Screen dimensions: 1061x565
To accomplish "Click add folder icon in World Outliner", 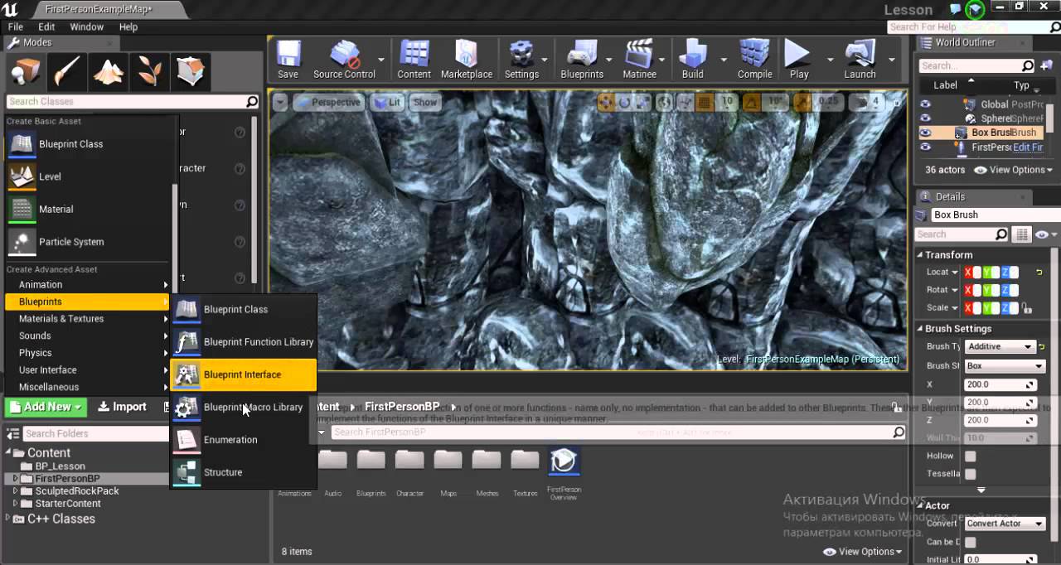I will pos(1046,65).
